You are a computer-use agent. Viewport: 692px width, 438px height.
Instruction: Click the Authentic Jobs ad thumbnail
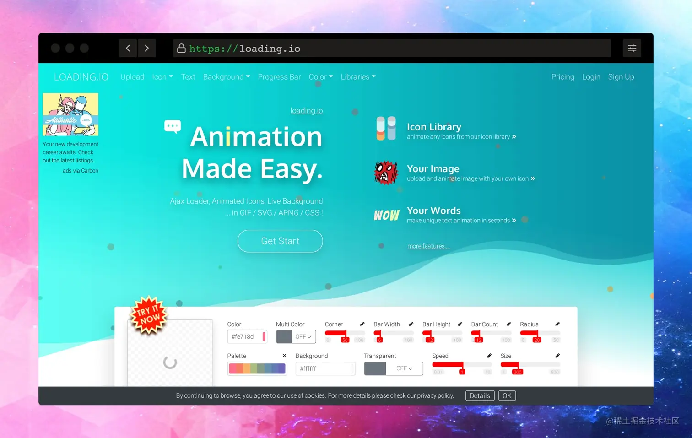click(70, 114)
